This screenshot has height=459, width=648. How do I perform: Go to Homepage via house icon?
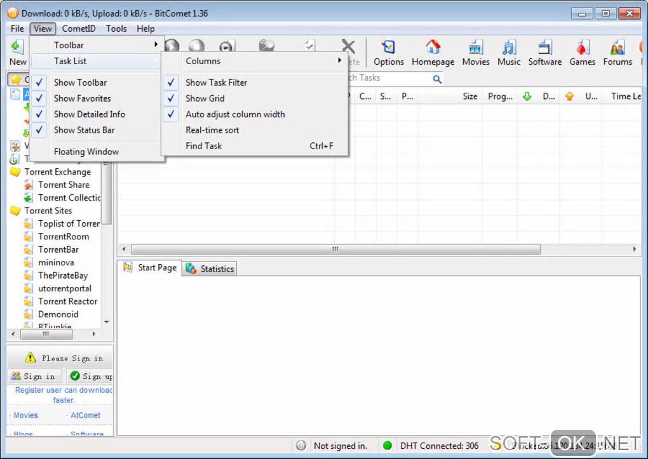coord(433,47)
